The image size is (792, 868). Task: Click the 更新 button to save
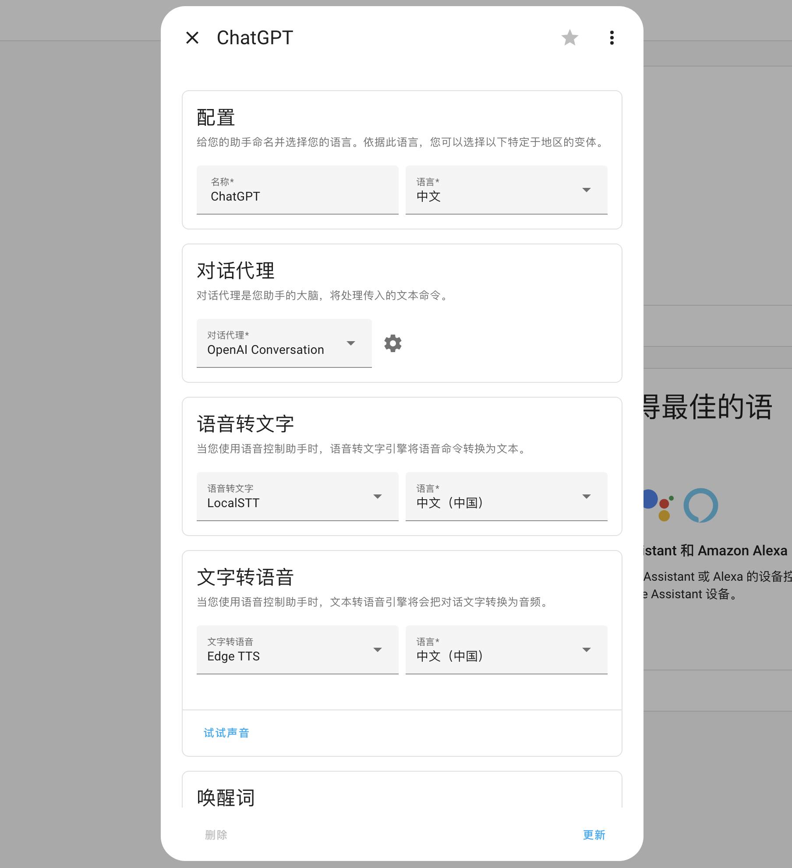point(594,835)
